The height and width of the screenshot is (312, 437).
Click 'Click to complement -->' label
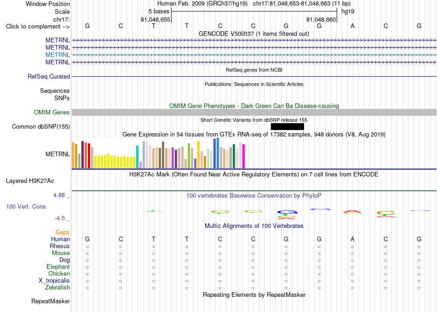coord(38,27)
